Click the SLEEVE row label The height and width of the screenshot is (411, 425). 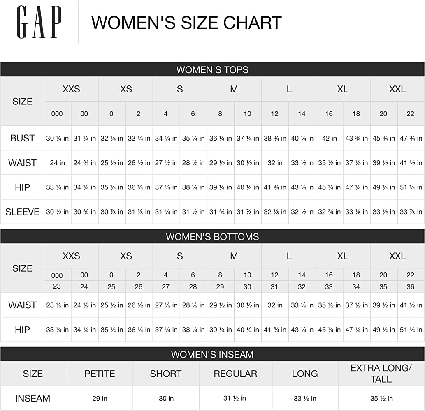point(22,212)
